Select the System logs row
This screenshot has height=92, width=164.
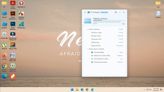tap(105, 42)
